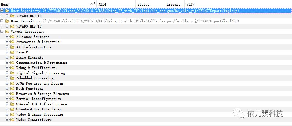This screenshot has width=292, height=126.
Task: Expand the Partial Reconfiguration category
Action: click(x=7, y=99)
